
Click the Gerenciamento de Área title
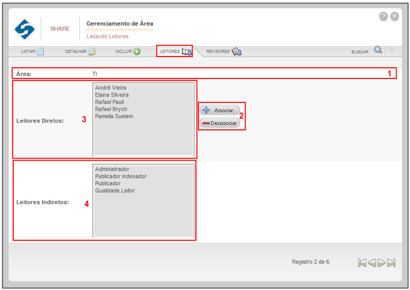point(120,23)
